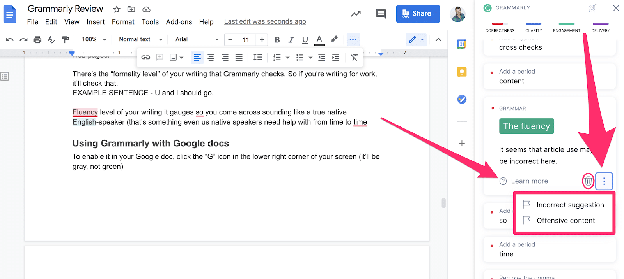The image size is (624, 279).
Task: Open the Normal text style dropdown
Action: (140, 39)
